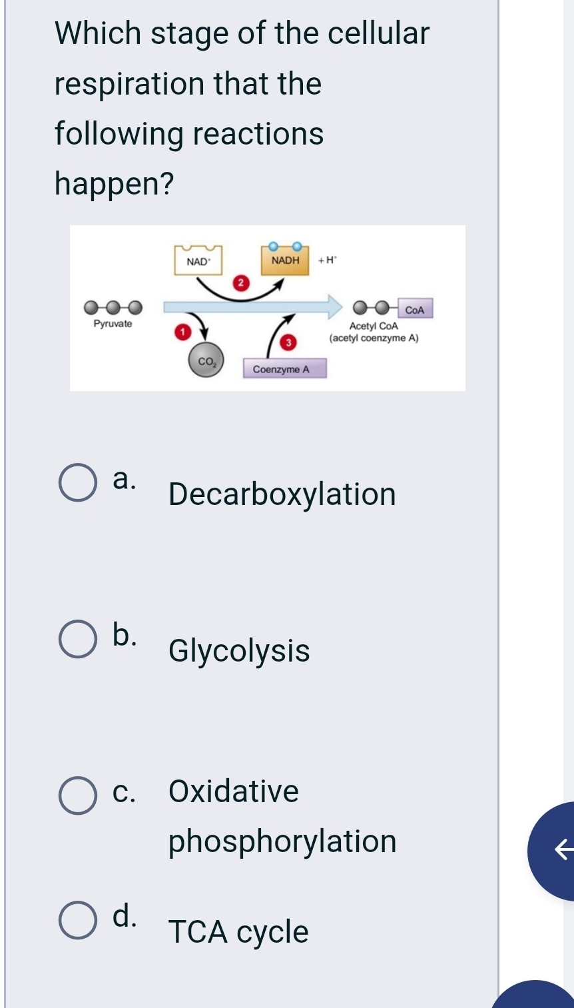Viewport: 574px width, 1008px height.
Task: Click the Pyruvate label in diagram
Action: click(x=113, y=324)
